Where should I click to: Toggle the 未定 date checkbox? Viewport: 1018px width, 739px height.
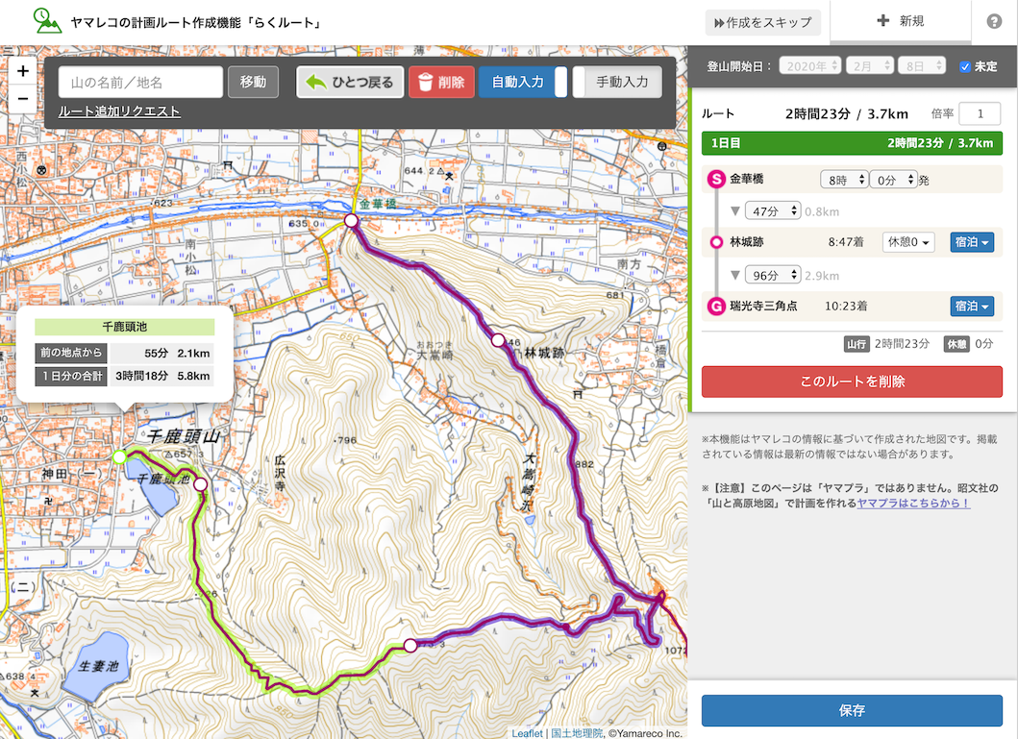(965, 66)
